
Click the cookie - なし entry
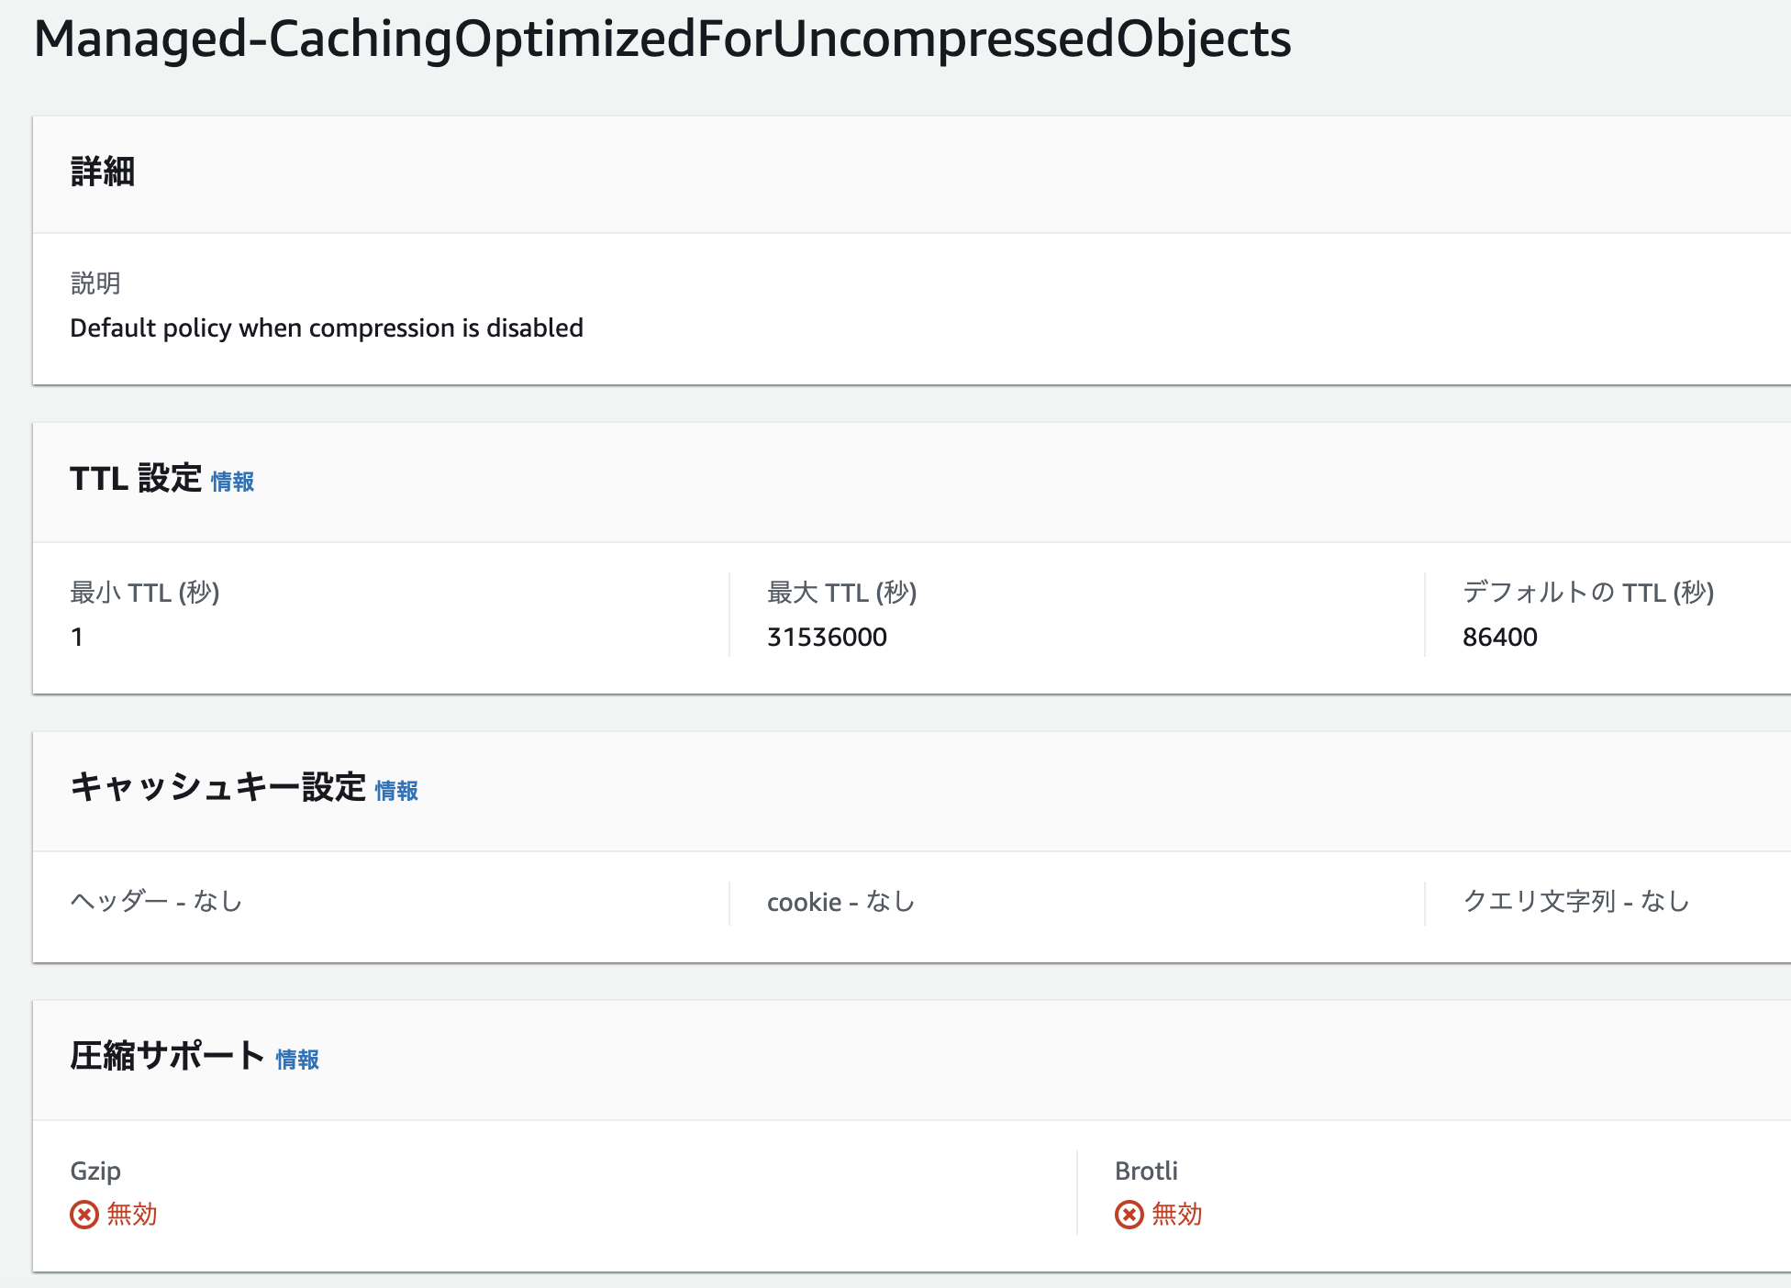840,902
